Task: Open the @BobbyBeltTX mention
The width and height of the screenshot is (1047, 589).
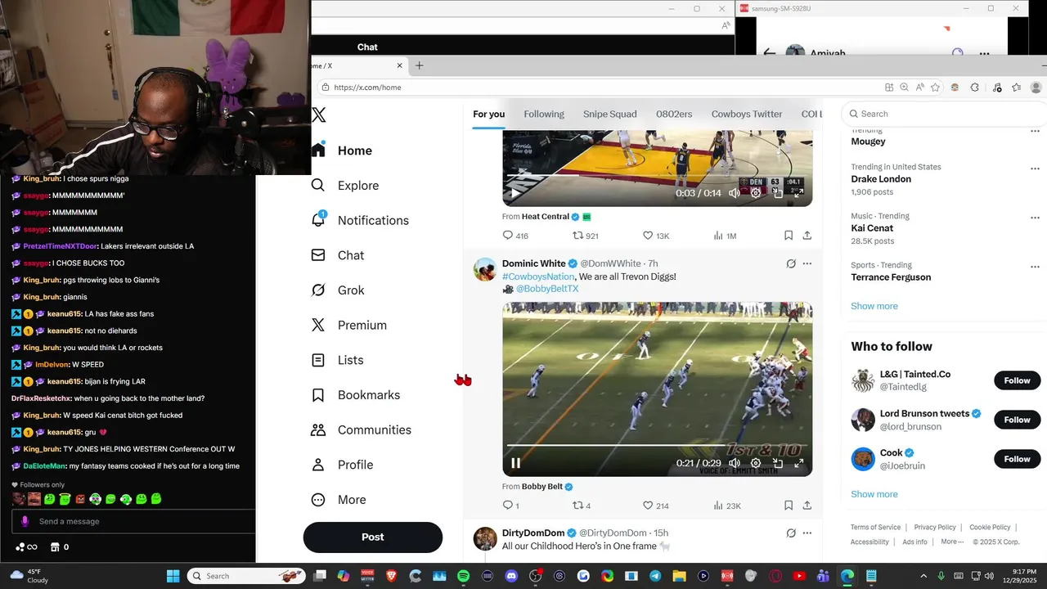Action: 547,289
